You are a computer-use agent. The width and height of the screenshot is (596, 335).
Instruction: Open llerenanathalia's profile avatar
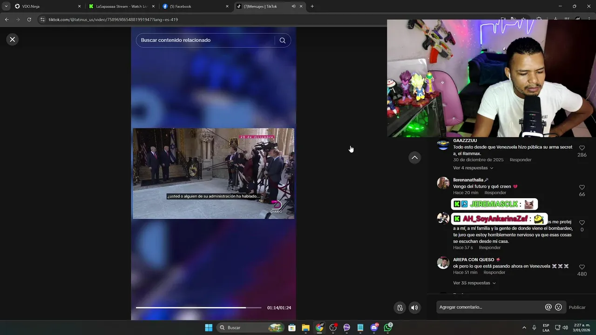point(443,183)
